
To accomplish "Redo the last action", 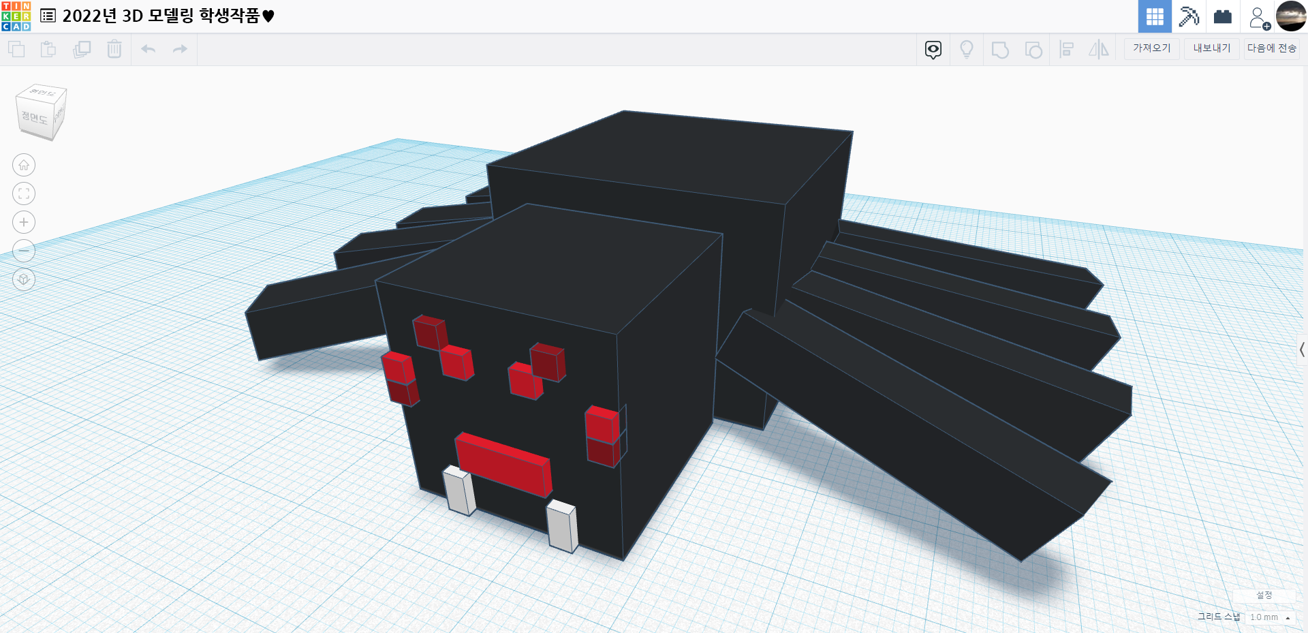I will click(x=180, y=49).
